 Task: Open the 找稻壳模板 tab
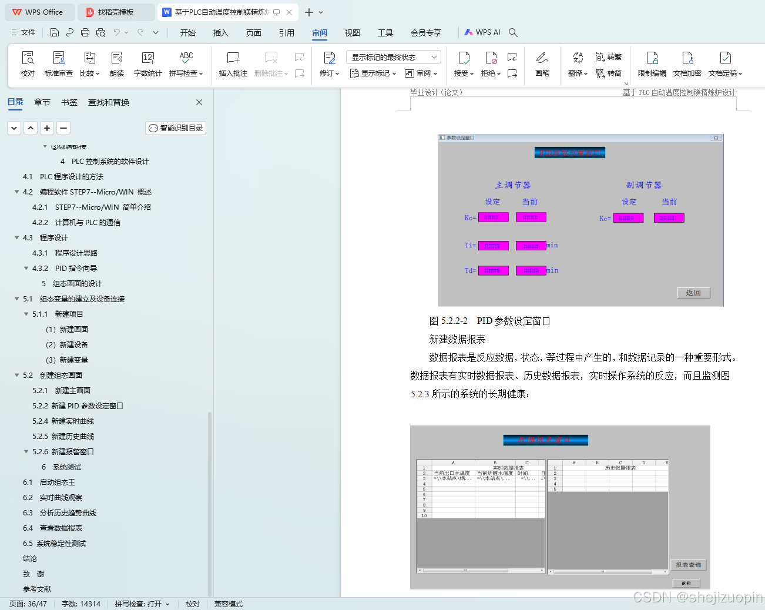coord(116,12)
